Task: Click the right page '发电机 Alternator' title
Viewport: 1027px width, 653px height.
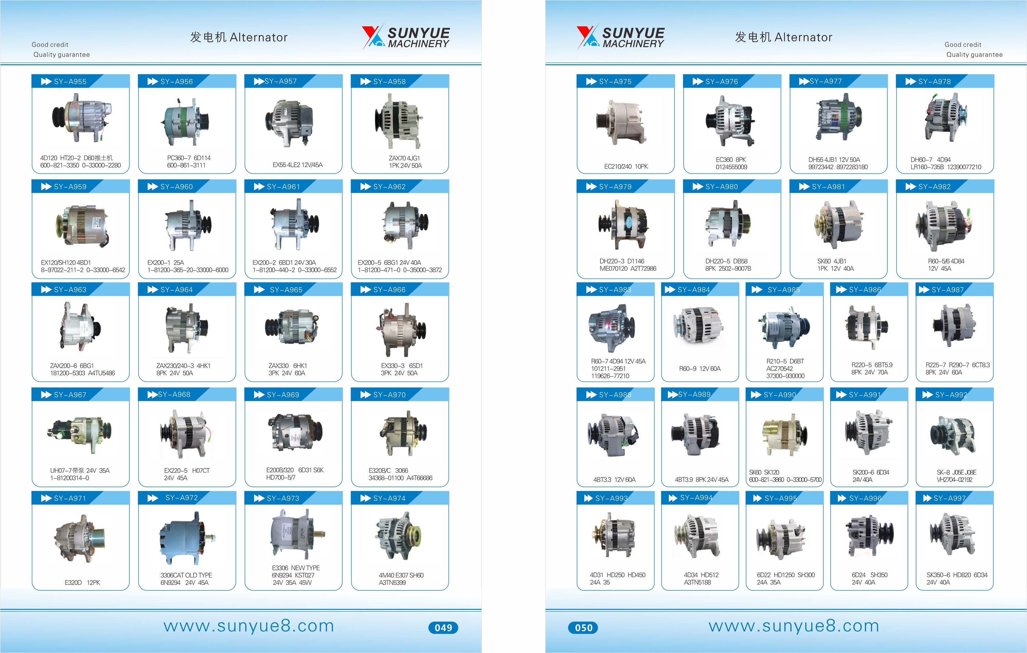Action: pyautogui.click(x=784, y=38)
